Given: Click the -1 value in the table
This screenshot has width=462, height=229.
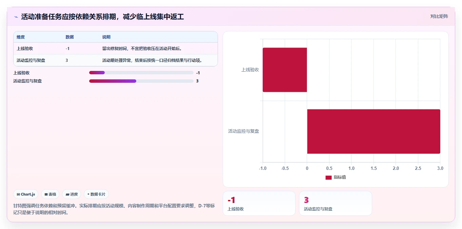Looking at the screenshot, I should [x=67, y=49].
